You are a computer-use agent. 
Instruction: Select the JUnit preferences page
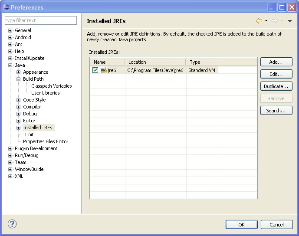(x=28, y=134)
